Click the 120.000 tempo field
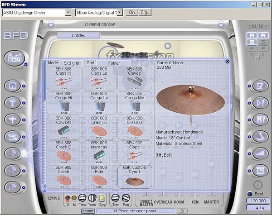This screenshot has width=272, height=215. 258,201
